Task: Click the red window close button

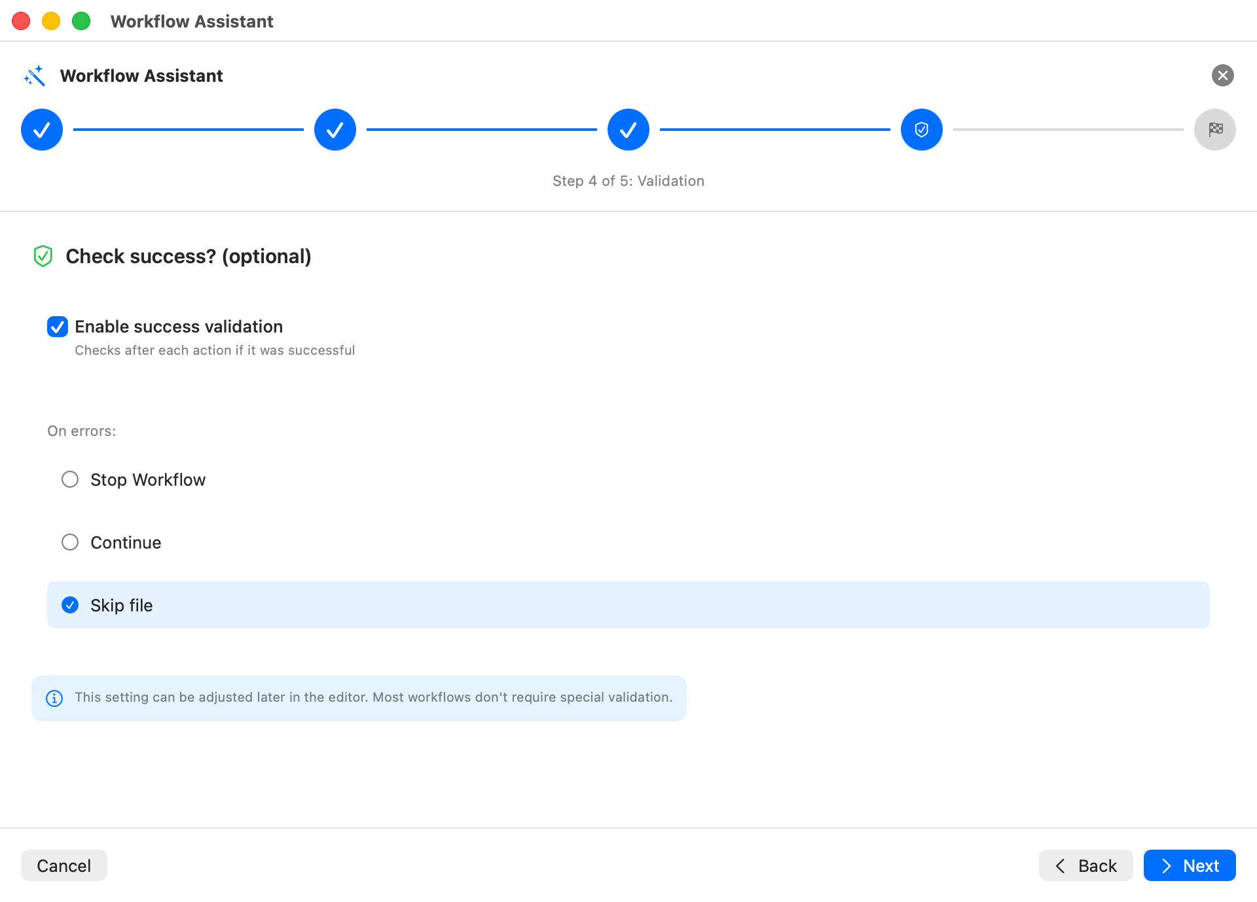Action: [21, 21]
